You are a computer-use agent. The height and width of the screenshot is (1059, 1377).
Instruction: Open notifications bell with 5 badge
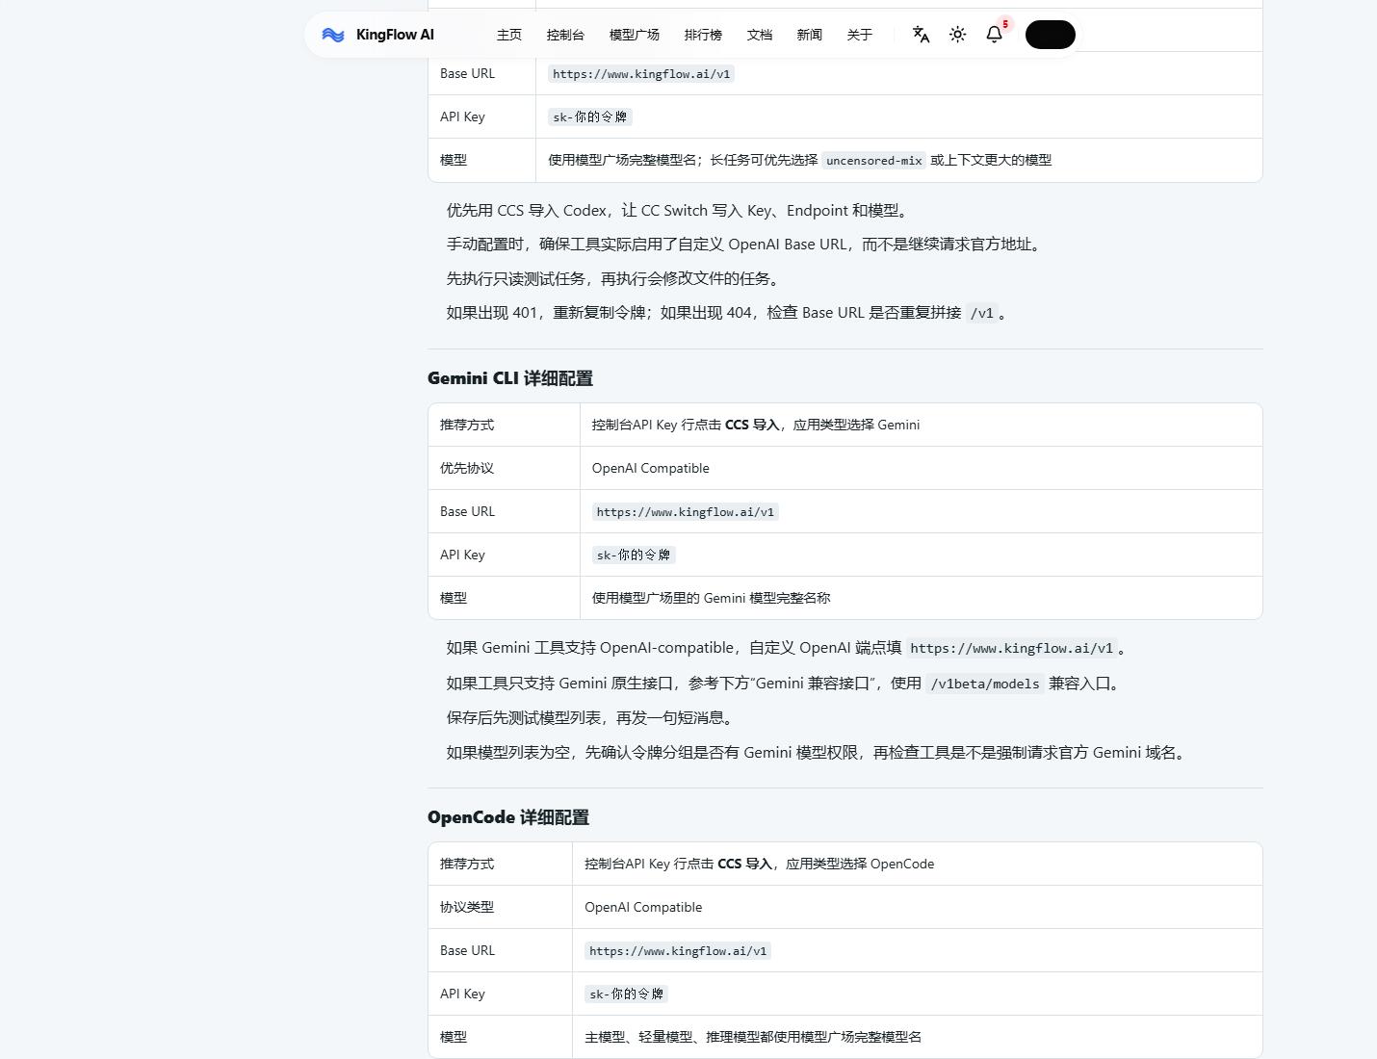[x=995, y=34]
